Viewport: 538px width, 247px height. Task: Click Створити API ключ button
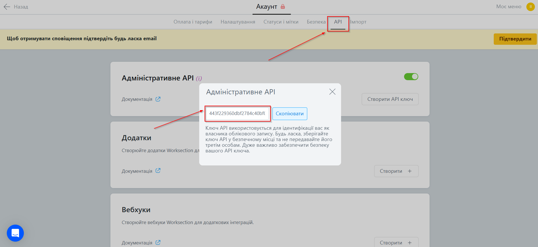click(x=390, y=99)
